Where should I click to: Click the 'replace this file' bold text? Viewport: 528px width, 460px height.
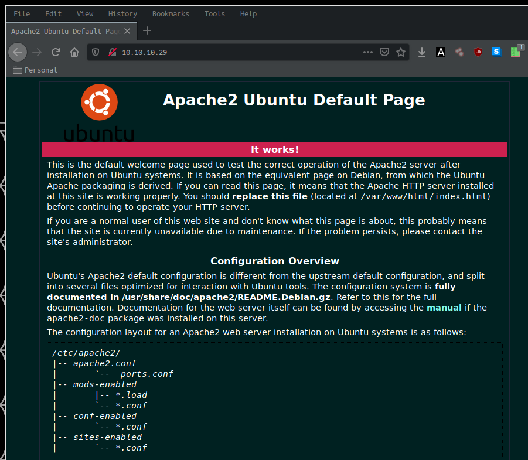pos(270,196)
